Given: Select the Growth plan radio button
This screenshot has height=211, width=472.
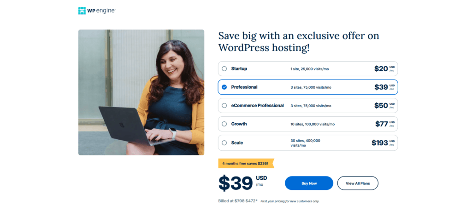Looking at the screenshot, I should coord(224,124).
